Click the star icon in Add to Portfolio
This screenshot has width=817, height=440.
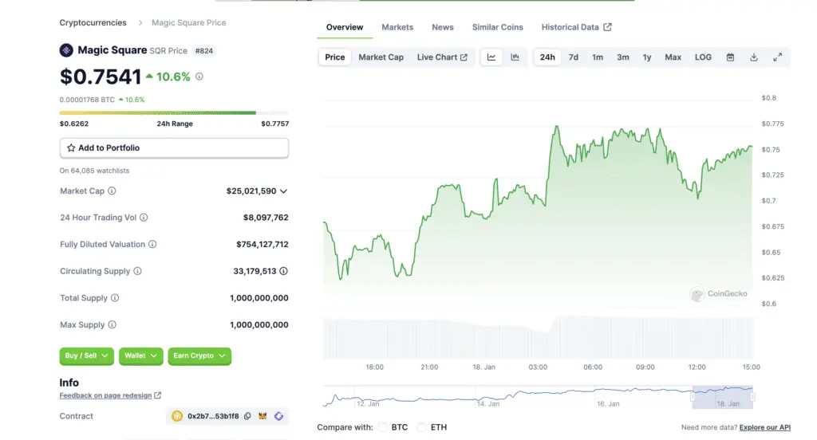tap(71, 148)
